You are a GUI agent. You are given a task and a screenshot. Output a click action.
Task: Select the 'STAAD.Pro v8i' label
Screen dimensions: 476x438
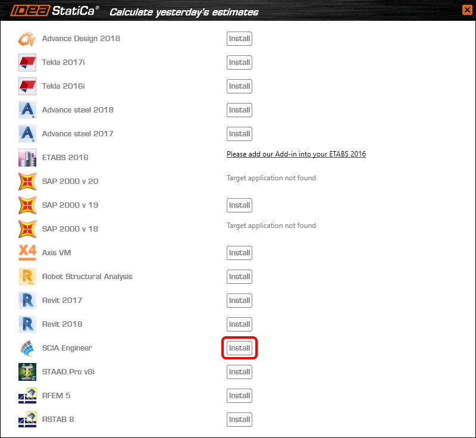click(68, 371)
